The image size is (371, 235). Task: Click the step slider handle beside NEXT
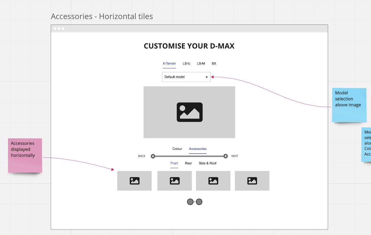tap(226, 156)
